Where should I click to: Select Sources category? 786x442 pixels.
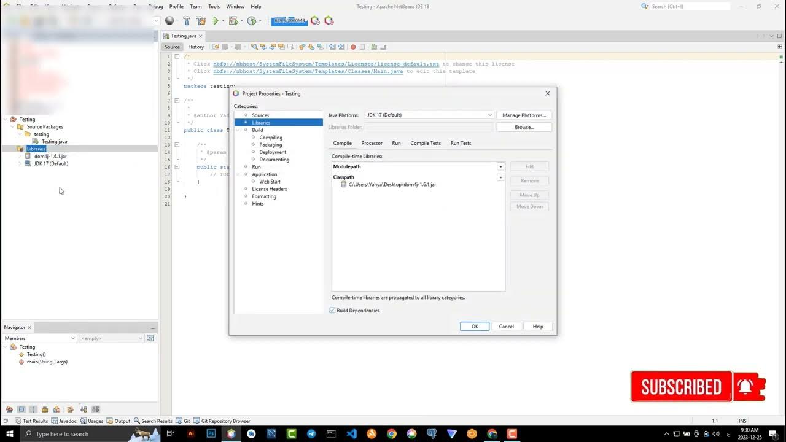click(260, 115)
